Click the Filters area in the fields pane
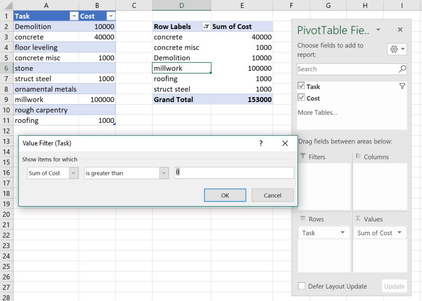422x301 pixels. [x=324, y=186]
